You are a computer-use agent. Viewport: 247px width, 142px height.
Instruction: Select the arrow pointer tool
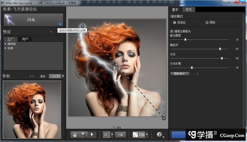tap(92, 135)
